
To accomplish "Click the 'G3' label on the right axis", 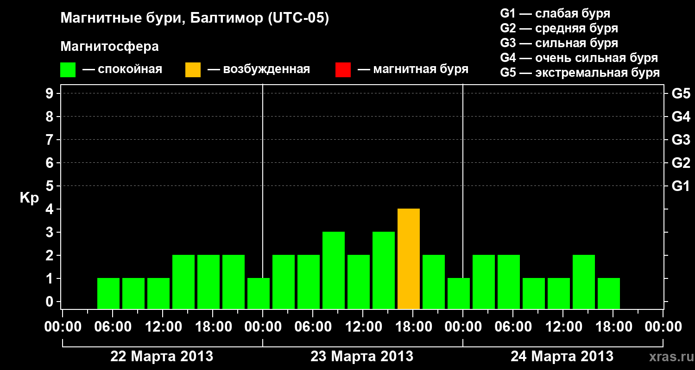I will 681,140.
